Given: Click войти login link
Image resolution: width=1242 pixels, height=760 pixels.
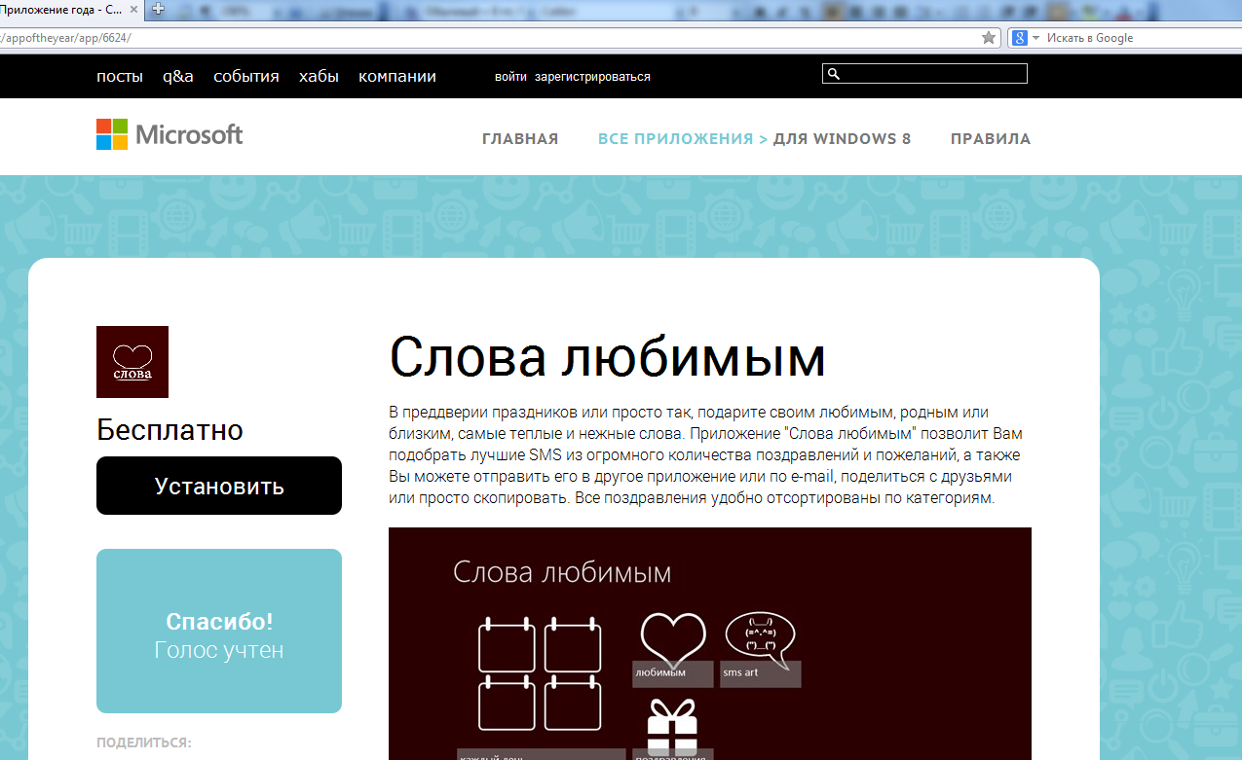Looking at the screenshot, I should point(510,77).
